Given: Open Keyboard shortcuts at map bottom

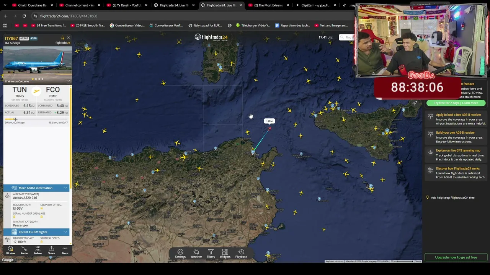Looking at the screenshot, I should pyautogui.click(x=335, y=261).
